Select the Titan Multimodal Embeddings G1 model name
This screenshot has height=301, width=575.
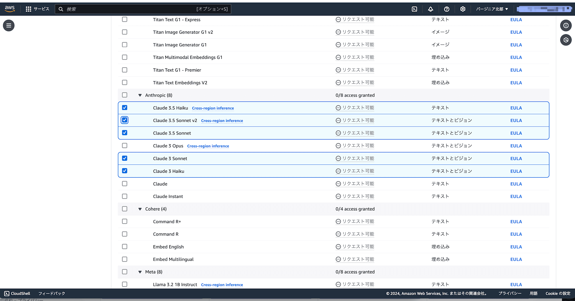(188, 57)
